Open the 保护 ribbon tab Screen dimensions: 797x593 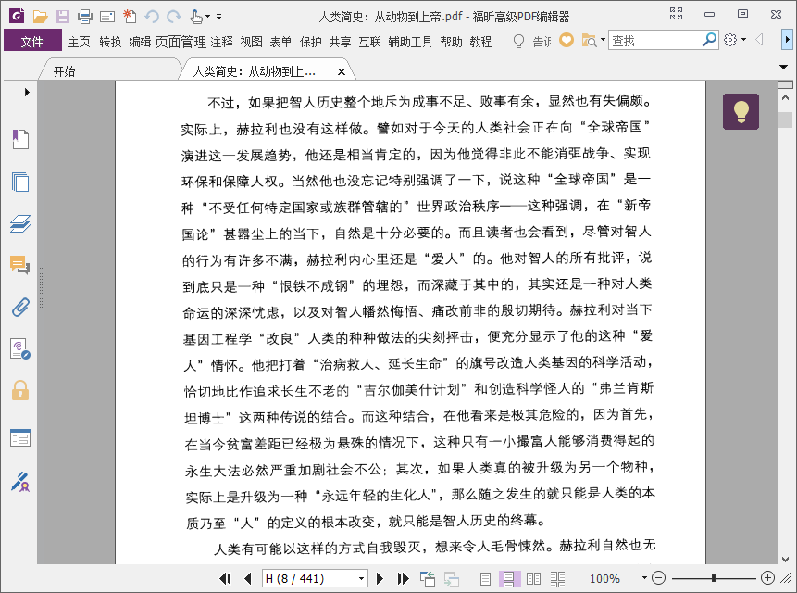311,41
